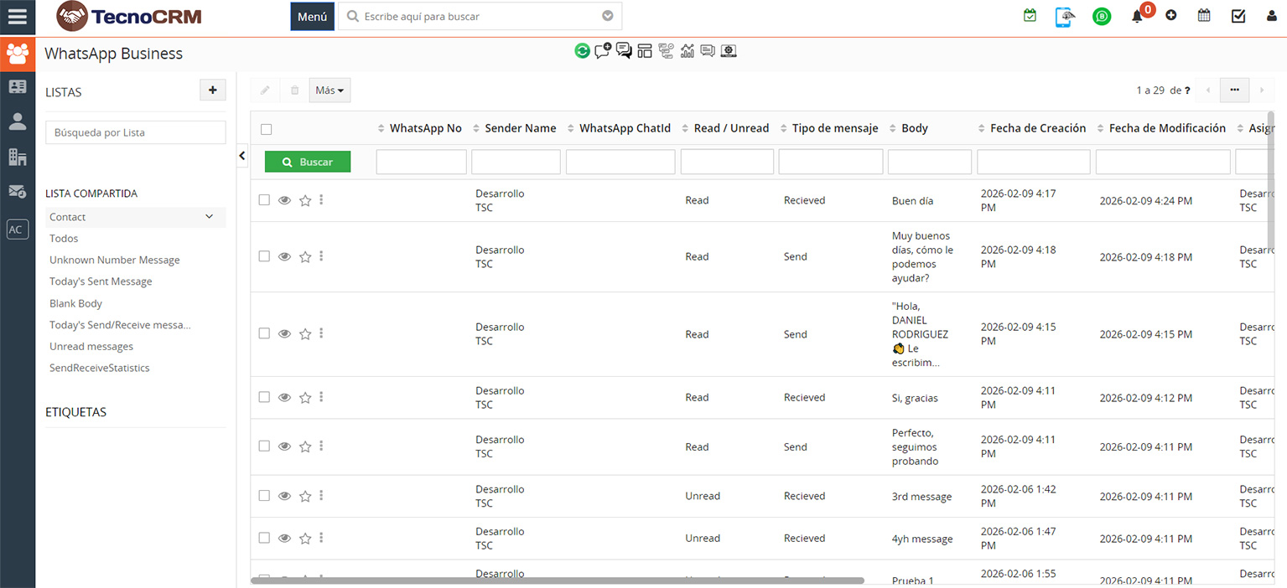Click the add list plus button

click(x=212, y=90)
